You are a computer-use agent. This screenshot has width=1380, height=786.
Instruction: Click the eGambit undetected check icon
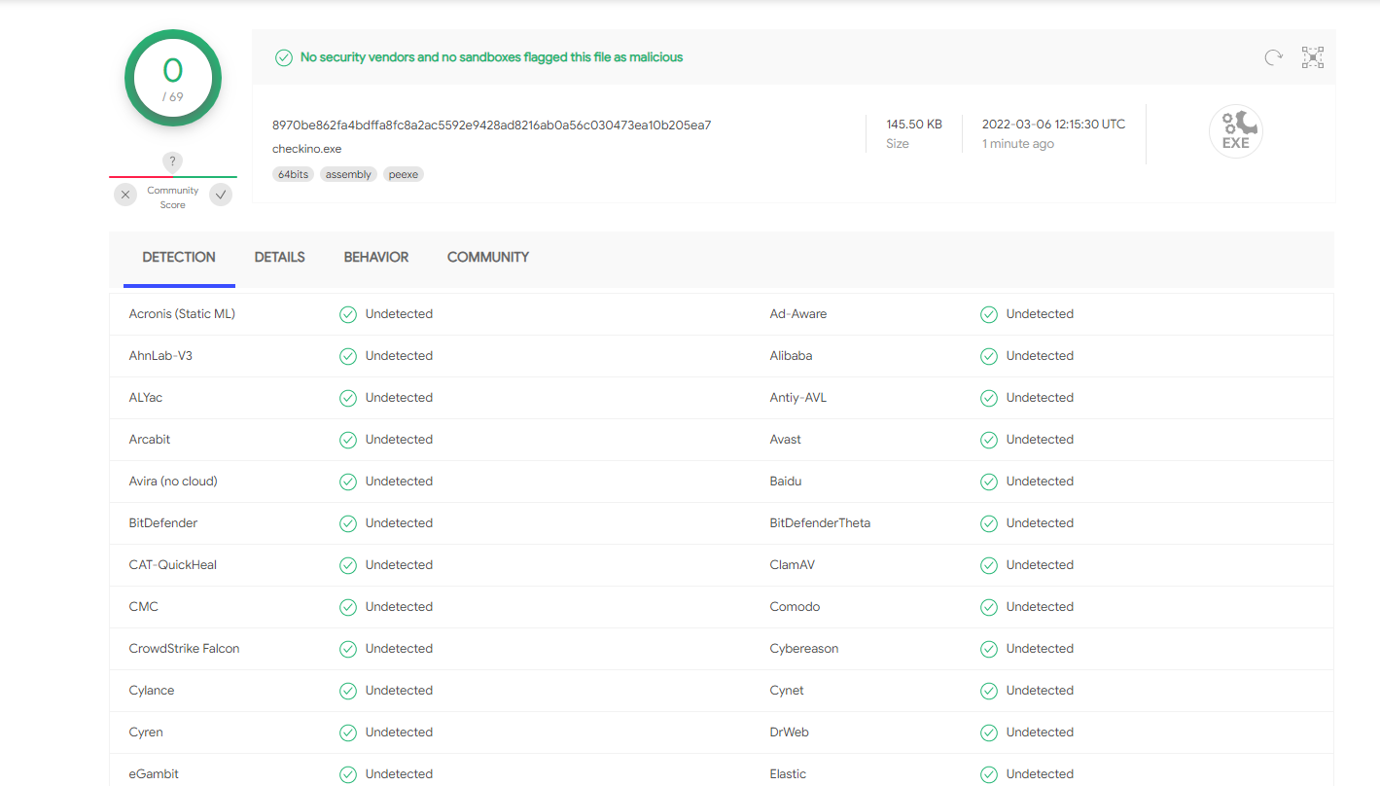pos(348,774)
